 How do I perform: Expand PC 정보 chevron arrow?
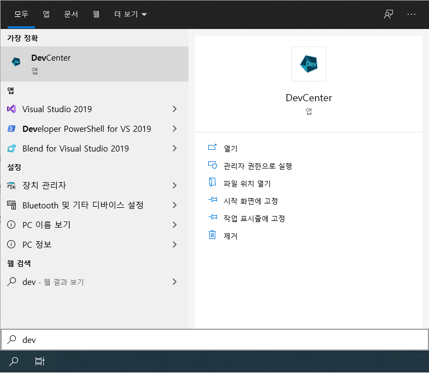(174, 244)
